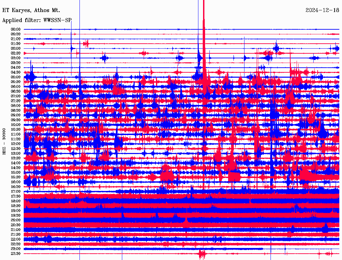Pick the 01:30 time label

click(16, 44)
